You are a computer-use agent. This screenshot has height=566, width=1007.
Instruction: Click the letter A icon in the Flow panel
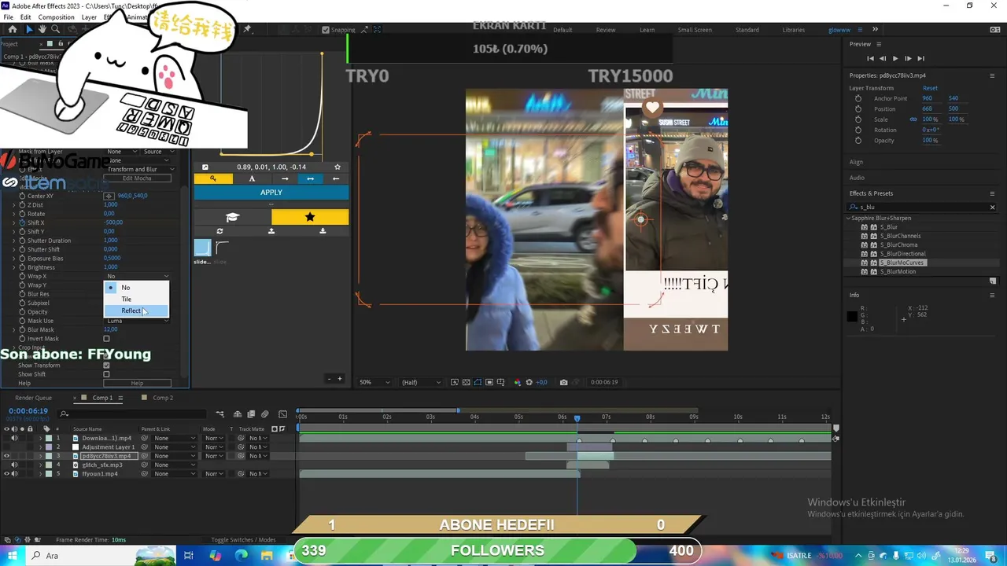(x=252, y=178)
